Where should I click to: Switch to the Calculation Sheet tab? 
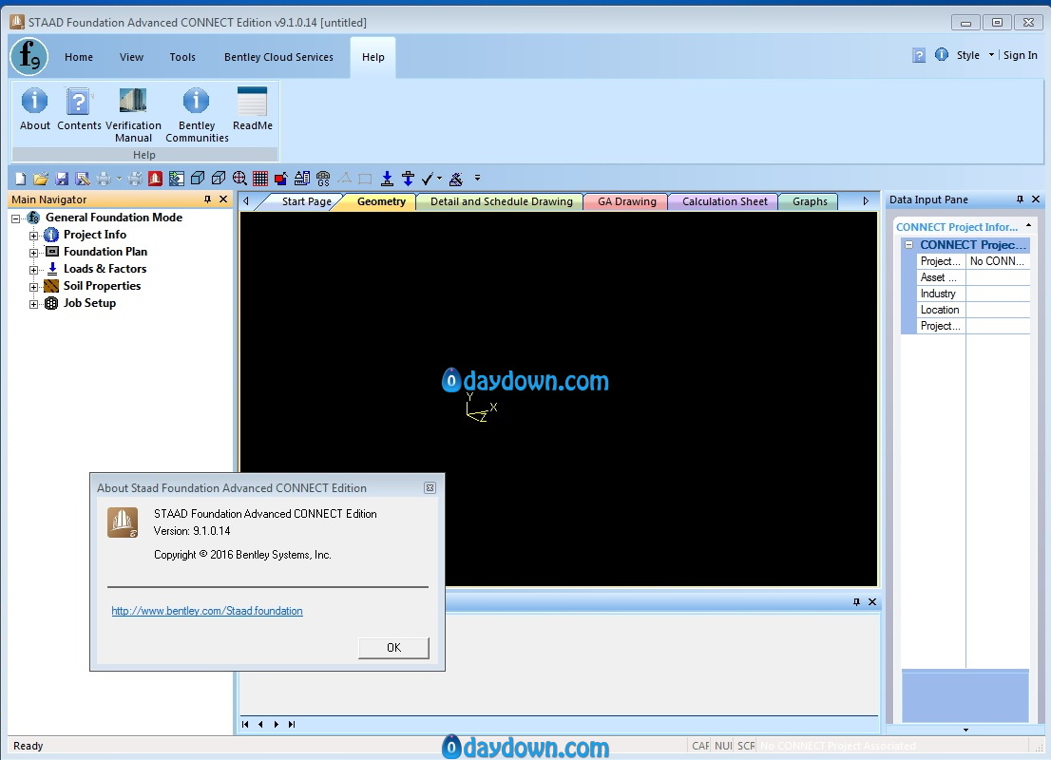(724, 201)
